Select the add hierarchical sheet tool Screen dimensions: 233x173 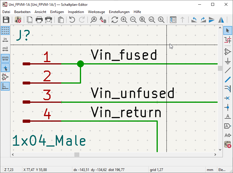228,145
